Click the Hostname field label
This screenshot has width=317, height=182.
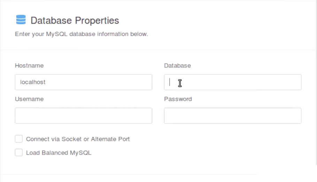[x=29, y=66]
